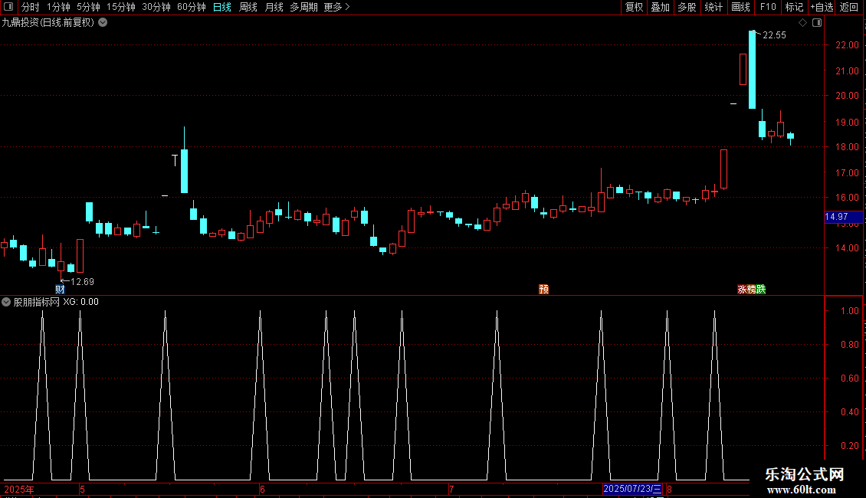The height and width of the screenshot is (498, 866).
Task: Switch to 分时 time-sharing view
Action: pyautogui.click(x=31, y=7)
